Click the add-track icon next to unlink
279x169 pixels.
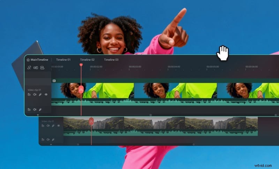pos(36,68)
